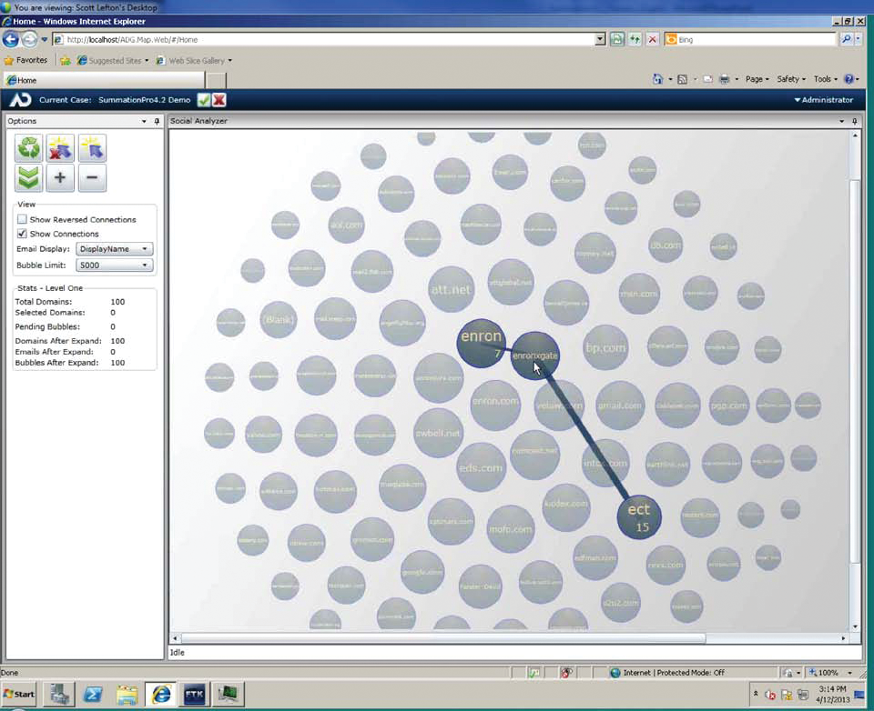Viewport: 874px width, 711px height.
Task: Click the green checkmark beside current case
Action: [204, 100]
